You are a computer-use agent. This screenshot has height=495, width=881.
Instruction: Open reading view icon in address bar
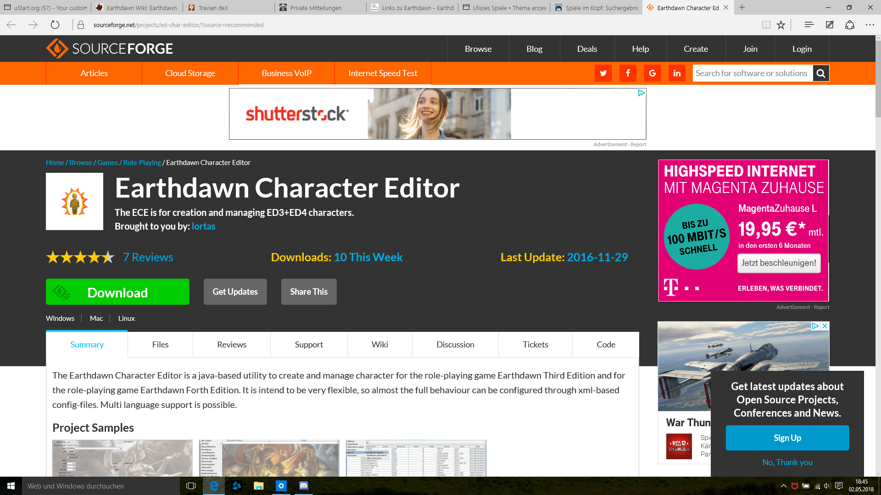766,25
